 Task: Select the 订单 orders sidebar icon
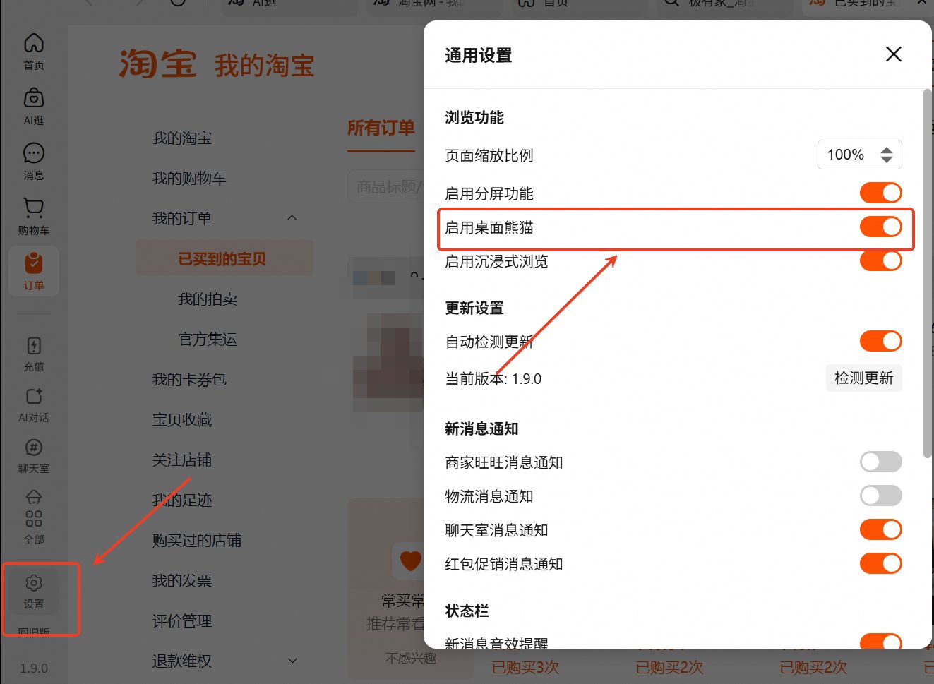(34, 271)
